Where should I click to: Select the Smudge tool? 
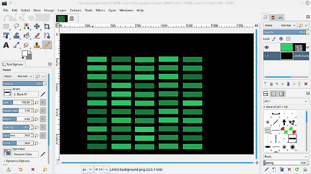[x=26, y=45]
